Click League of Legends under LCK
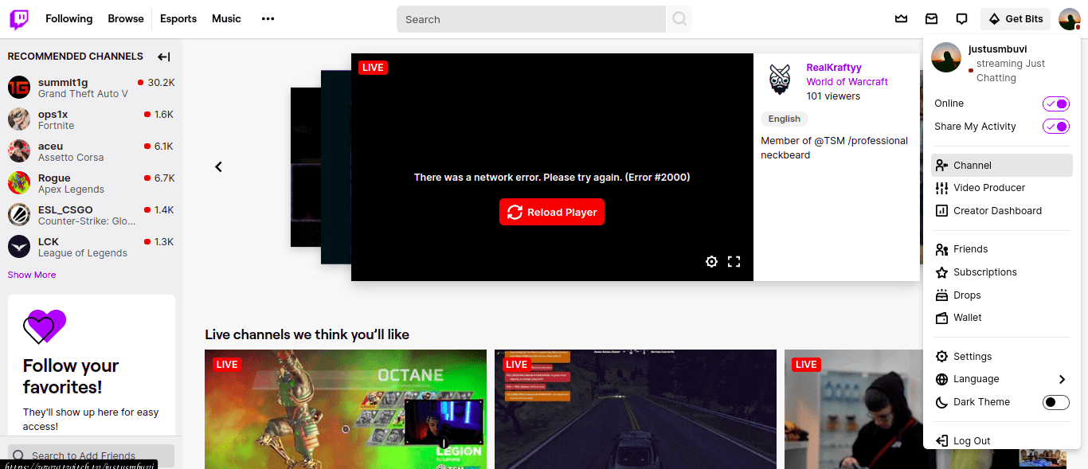Viewport: 1088px width, 469px height. pyautogui.click(x=83, y=253)
